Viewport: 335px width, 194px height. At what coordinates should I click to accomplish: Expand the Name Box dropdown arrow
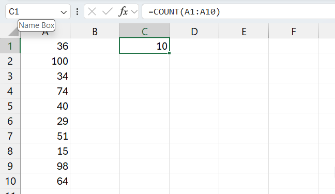[x=64, y=12]
